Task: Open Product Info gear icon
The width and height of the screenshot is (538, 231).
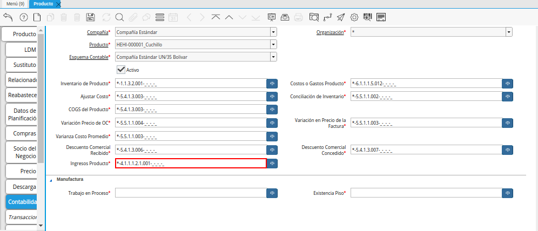Action: (354, 17)
